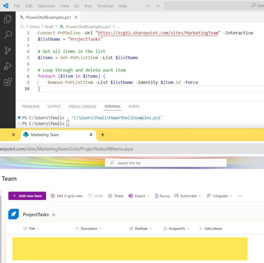Click the ProjectTasks rocket list icon
Screen dimensions: 264x263
[13, 214]
